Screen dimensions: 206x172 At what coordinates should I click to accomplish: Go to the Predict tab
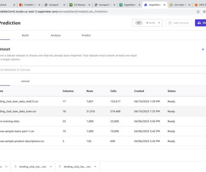coord(86,35)
